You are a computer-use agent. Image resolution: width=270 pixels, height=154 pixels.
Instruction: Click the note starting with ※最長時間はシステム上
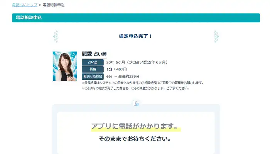point(142,83)
